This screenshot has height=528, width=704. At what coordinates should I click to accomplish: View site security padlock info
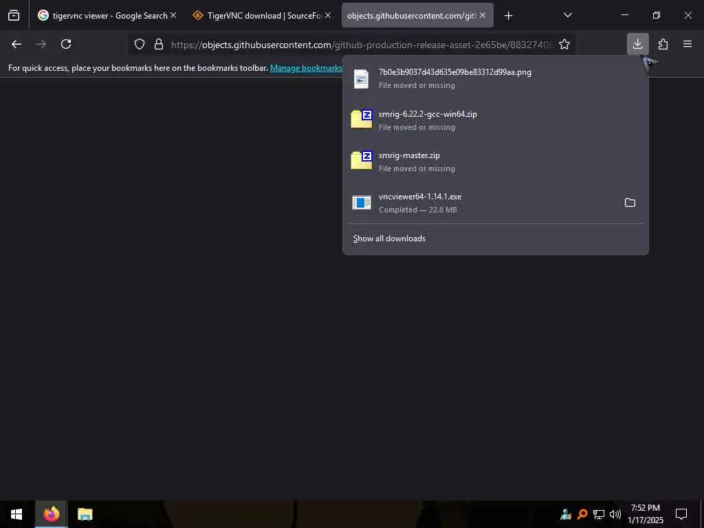tap(159, 44)
